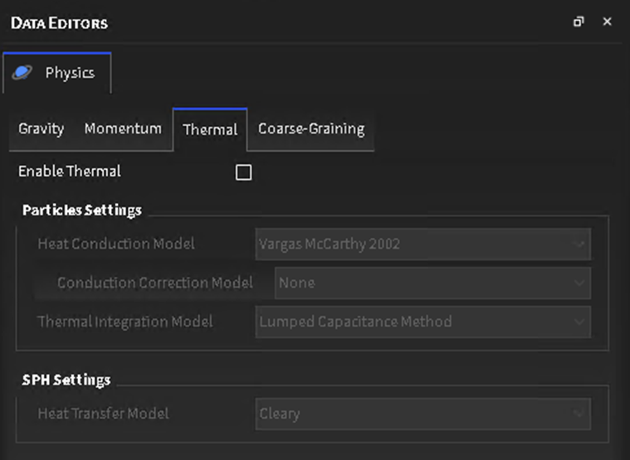The image size is (630, 460).
Task: Open the Momentum tab
Action: click(123, 128)
